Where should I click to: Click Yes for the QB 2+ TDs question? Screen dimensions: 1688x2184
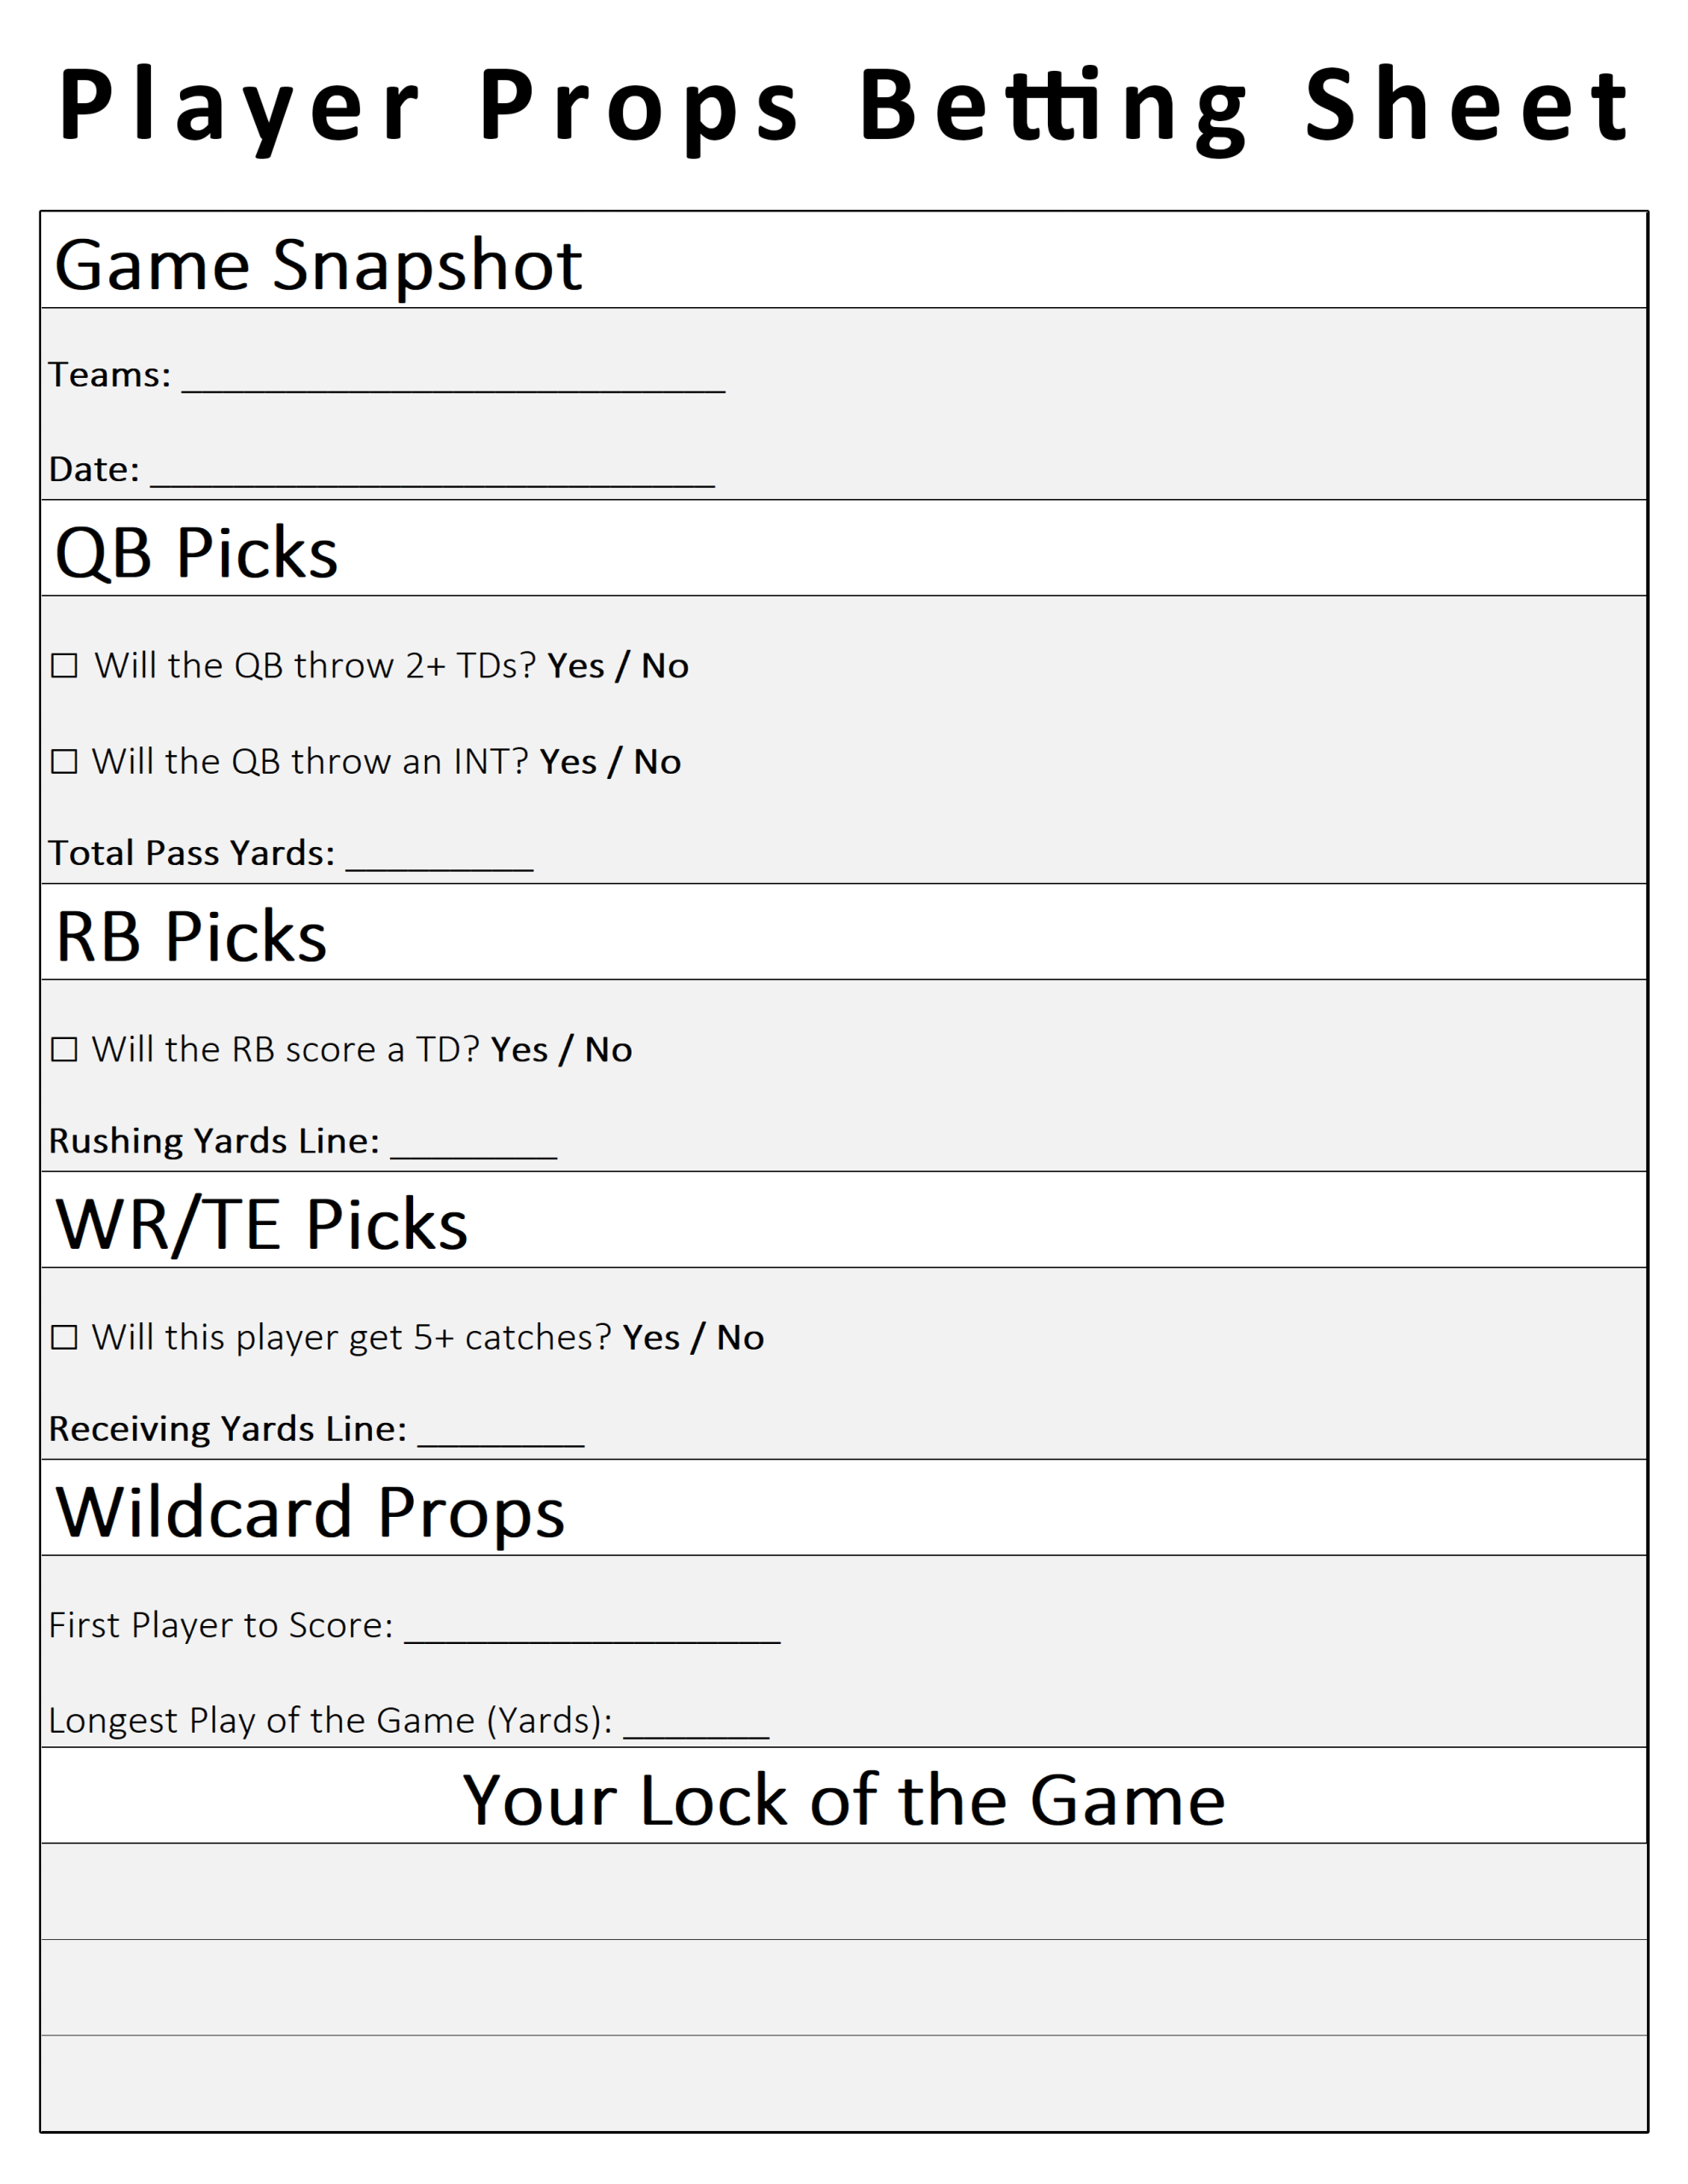tap(575, 666)
